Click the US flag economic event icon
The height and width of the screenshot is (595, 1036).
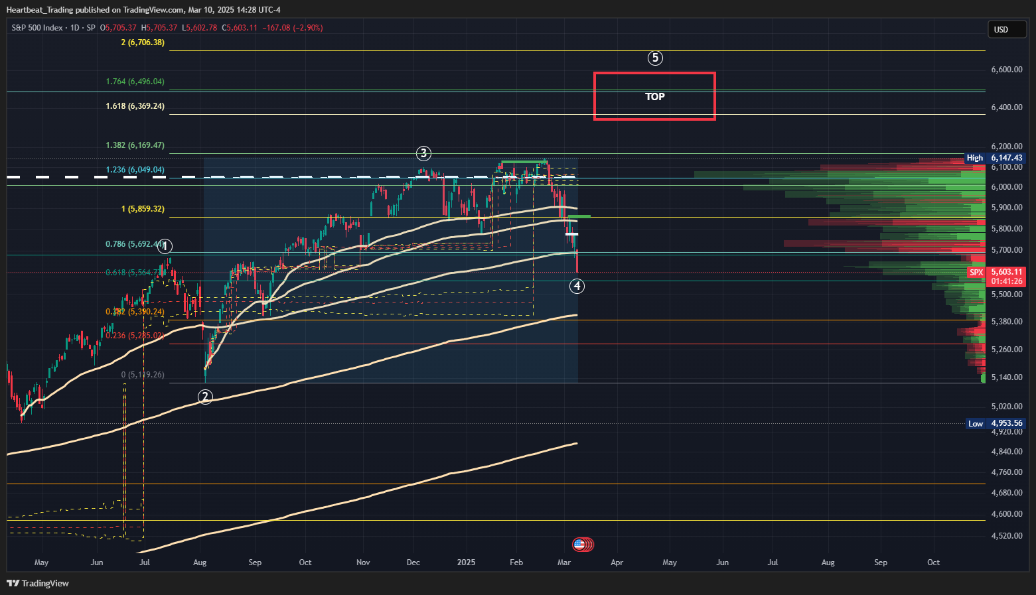pyautogui.click(x=579, y=545)
